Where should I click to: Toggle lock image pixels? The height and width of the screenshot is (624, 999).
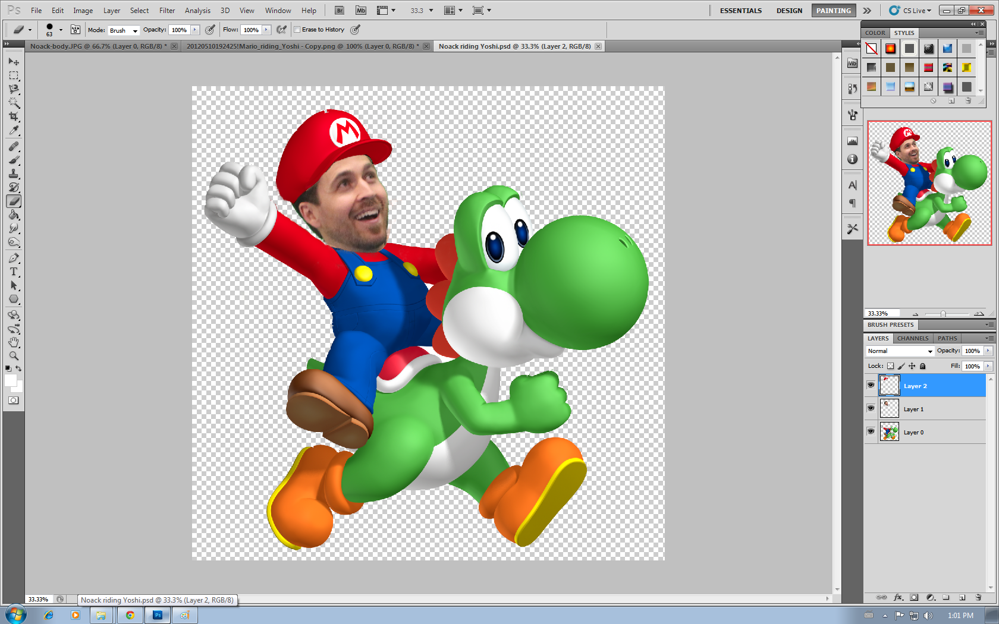901,366
